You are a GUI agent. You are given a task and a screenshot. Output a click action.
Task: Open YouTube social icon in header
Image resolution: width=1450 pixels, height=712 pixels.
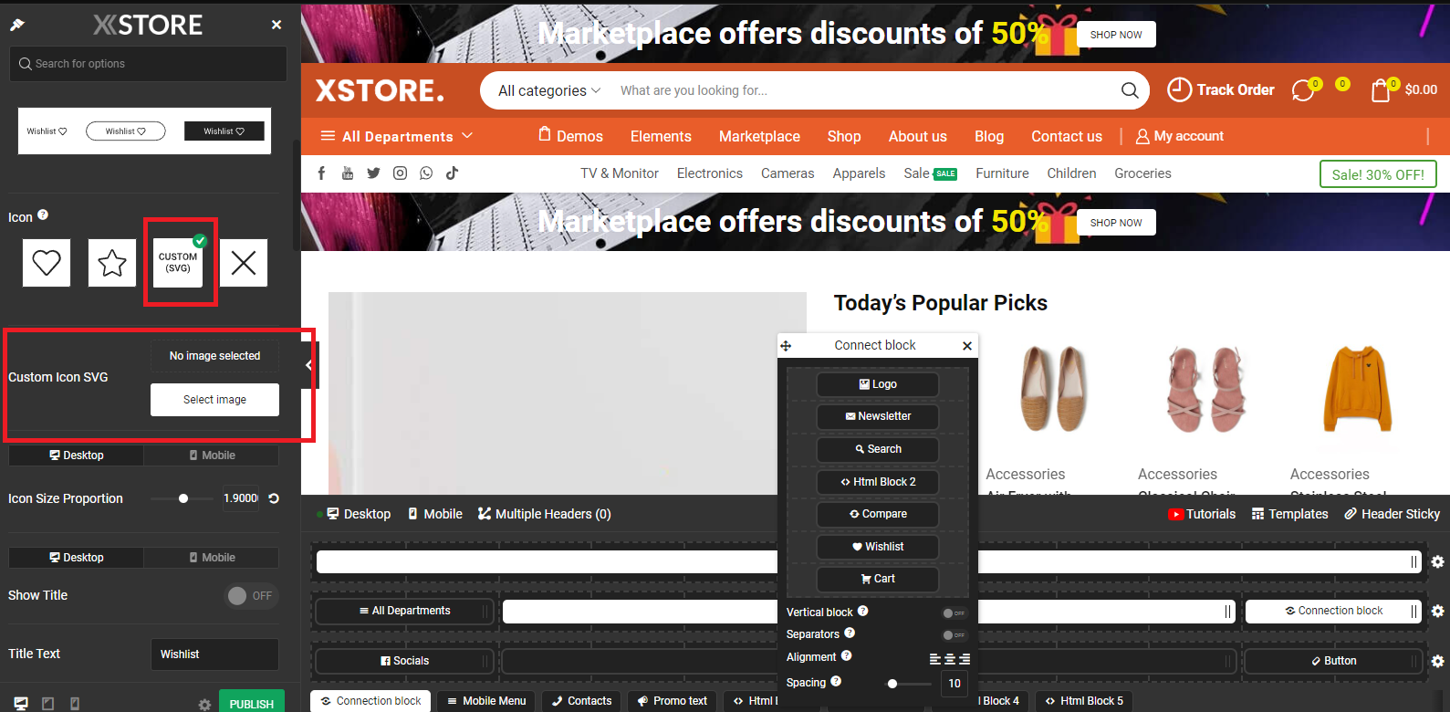tap(348, 173)
